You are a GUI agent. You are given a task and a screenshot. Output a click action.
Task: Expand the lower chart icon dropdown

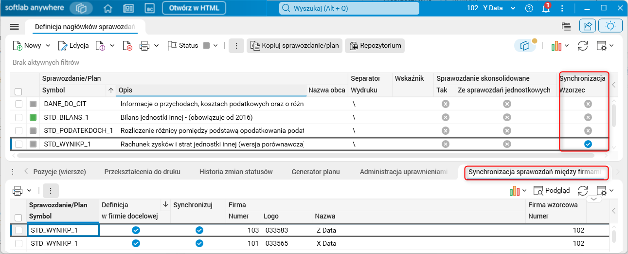pyautogui.click(x=524, y=190)
